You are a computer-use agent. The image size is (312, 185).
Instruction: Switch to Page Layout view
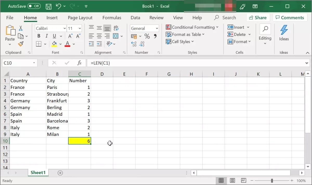[232, 180]
